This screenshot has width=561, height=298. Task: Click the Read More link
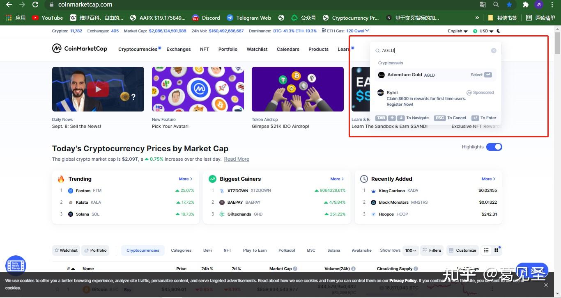tap(237, 159)
